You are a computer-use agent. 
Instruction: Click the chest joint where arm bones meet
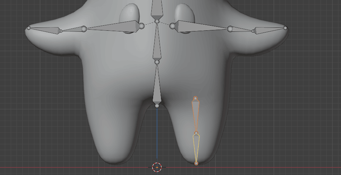tap(157, 22)
